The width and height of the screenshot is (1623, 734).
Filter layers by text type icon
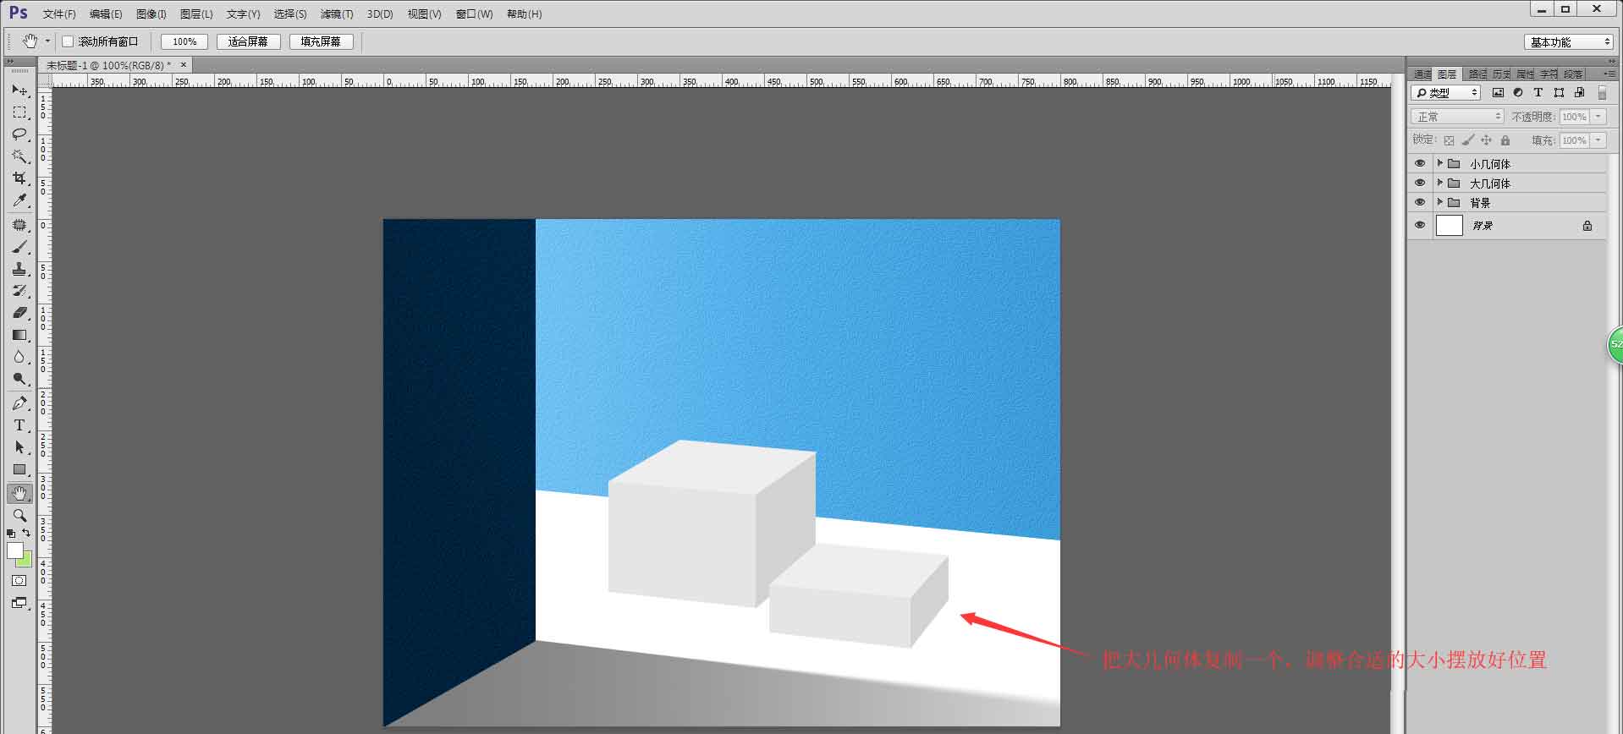[1538, 93]
